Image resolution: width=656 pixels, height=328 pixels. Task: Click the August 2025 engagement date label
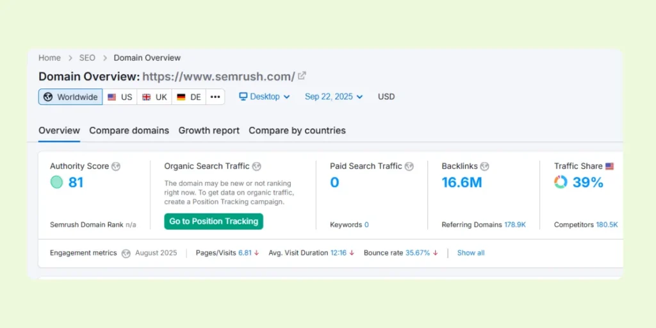point(156,253)
